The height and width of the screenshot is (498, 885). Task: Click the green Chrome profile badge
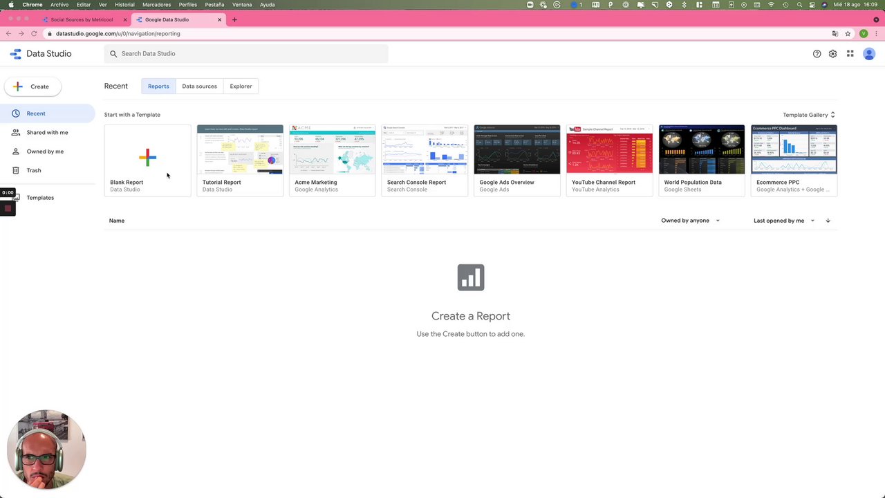(x=864, y=33)
